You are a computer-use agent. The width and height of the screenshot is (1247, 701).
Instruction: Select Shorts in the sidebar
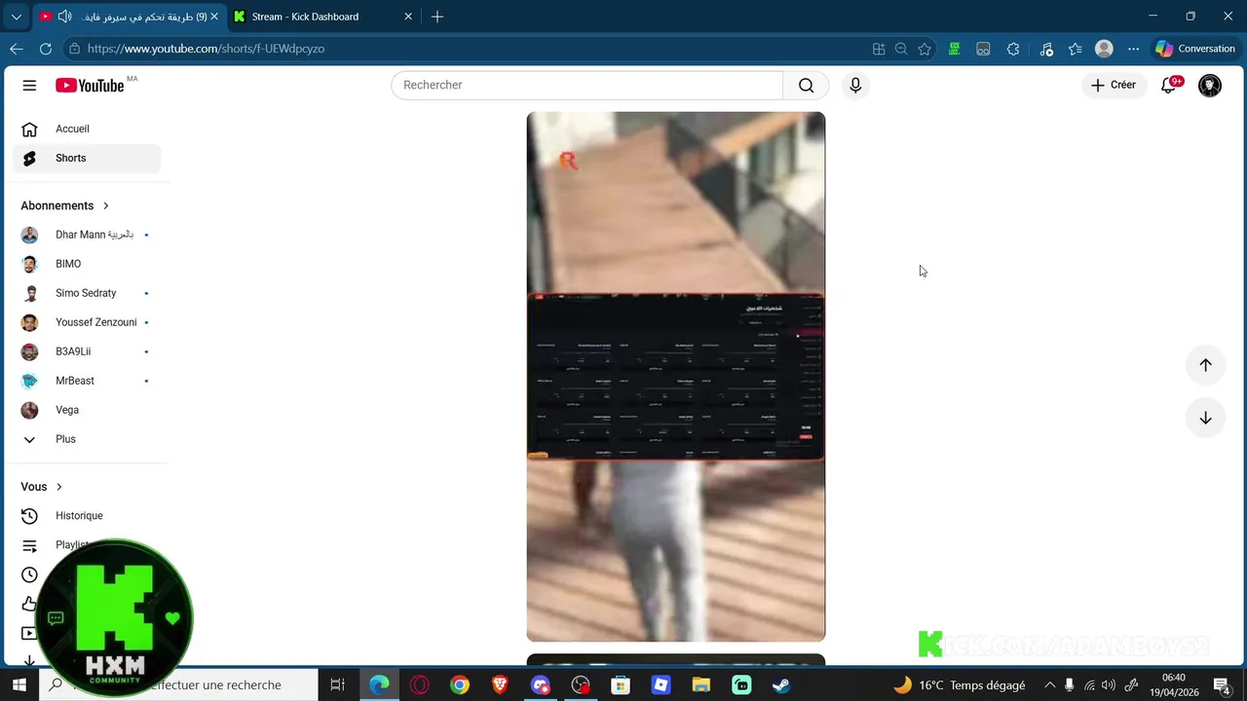pos(87,158)
